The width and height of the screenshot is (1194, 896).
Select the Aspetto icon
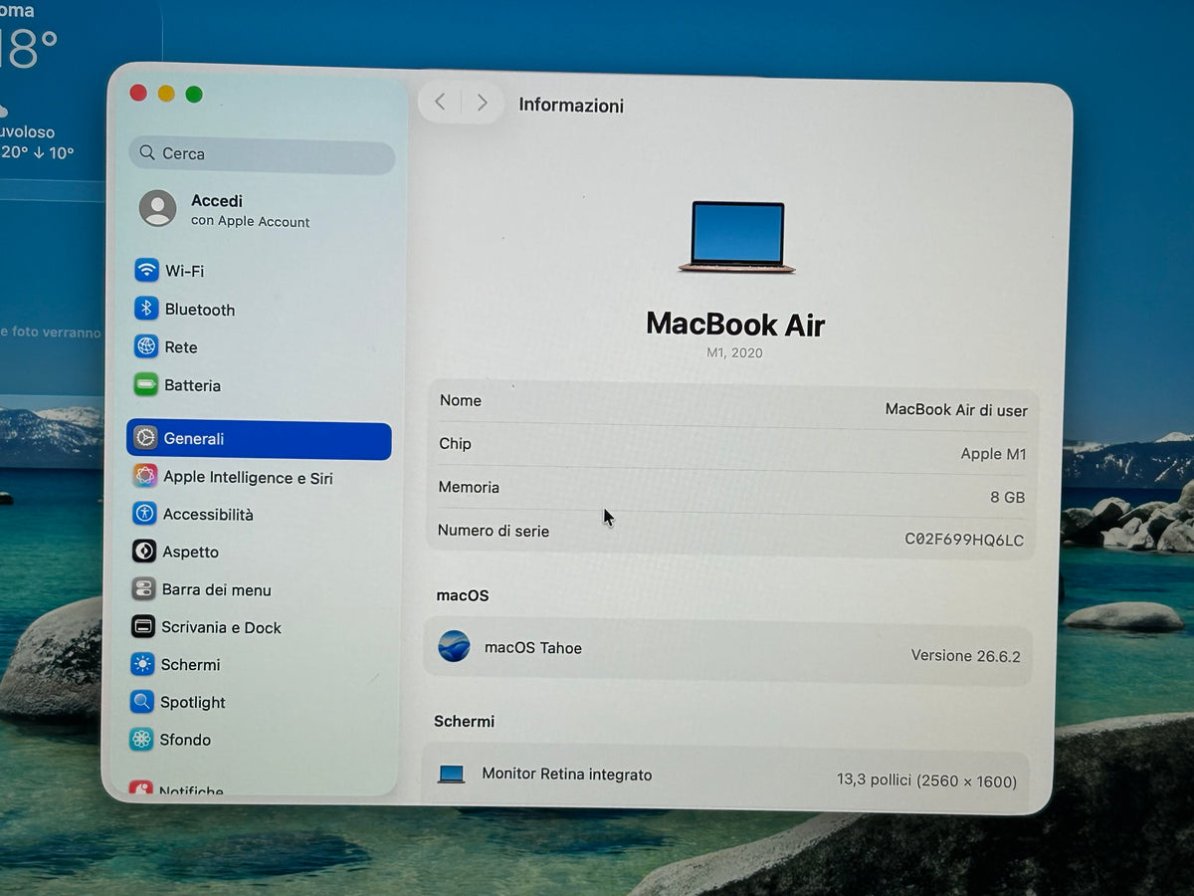(x=144, y=552)
